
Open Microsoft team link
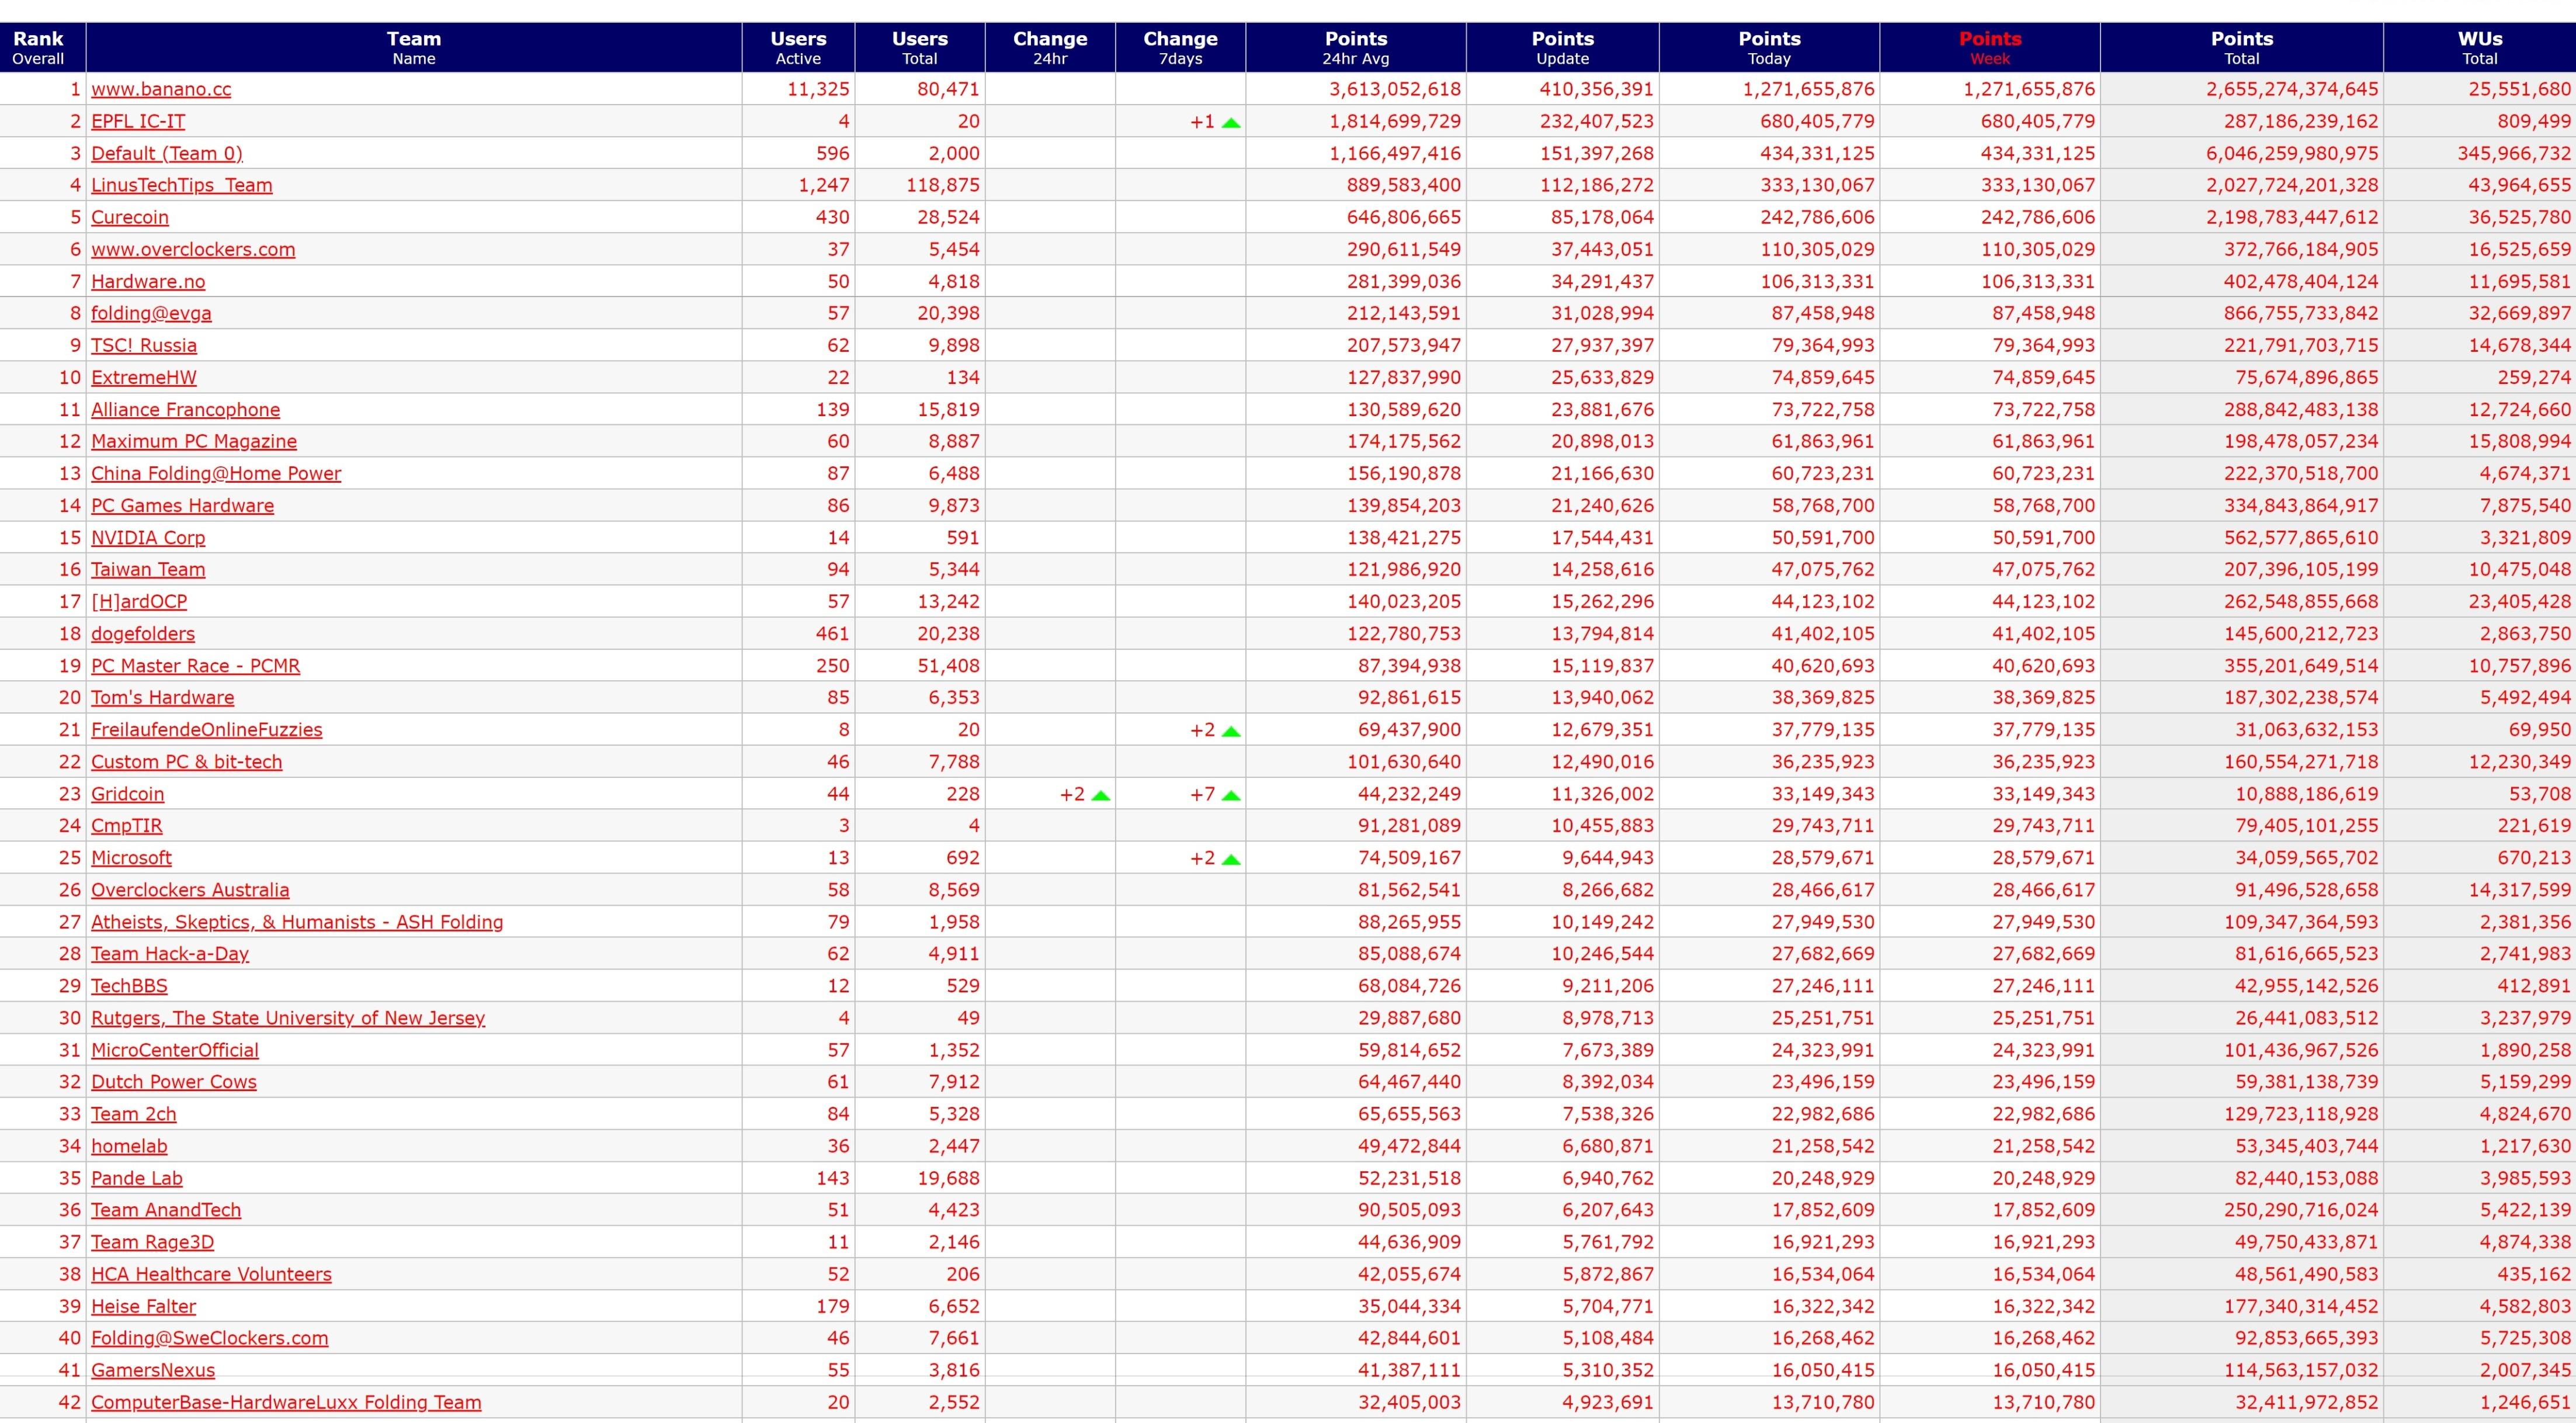131,858
